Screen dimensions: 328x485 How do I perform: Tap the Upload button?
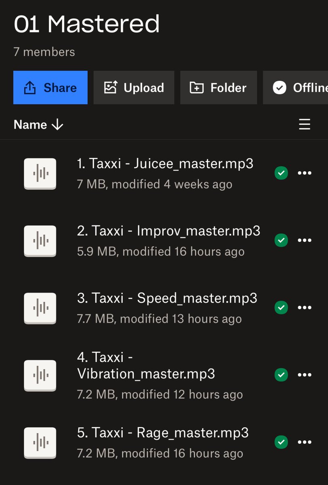134,88
